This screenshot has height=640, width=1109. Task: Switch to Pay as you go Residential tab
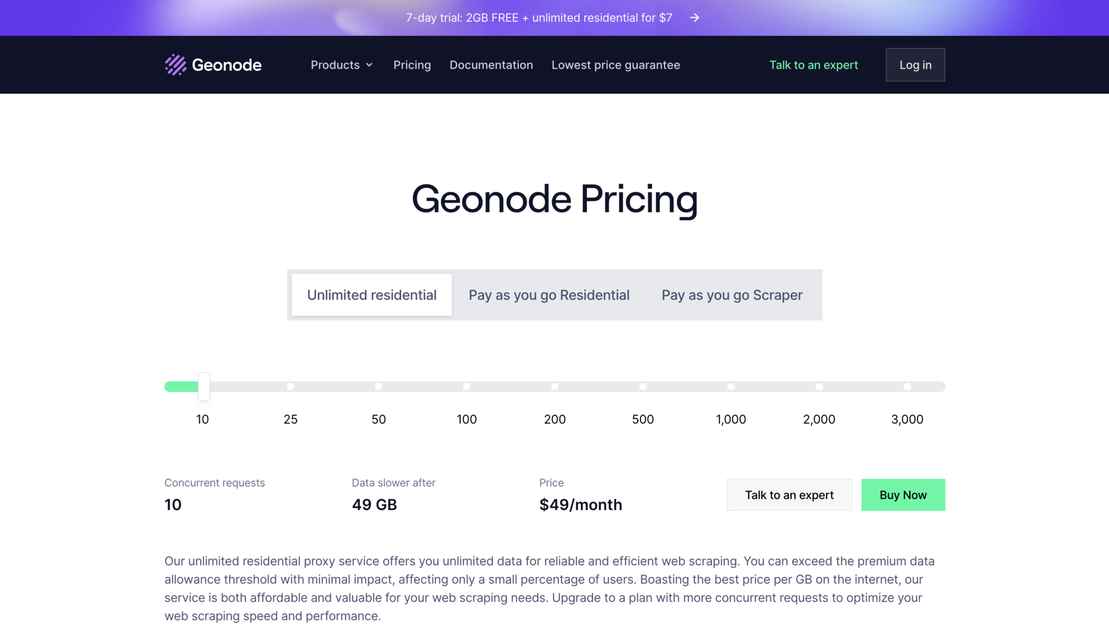[x=549, y=295]
